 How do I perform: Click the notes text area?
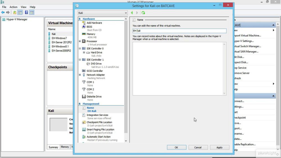point(179,69)
